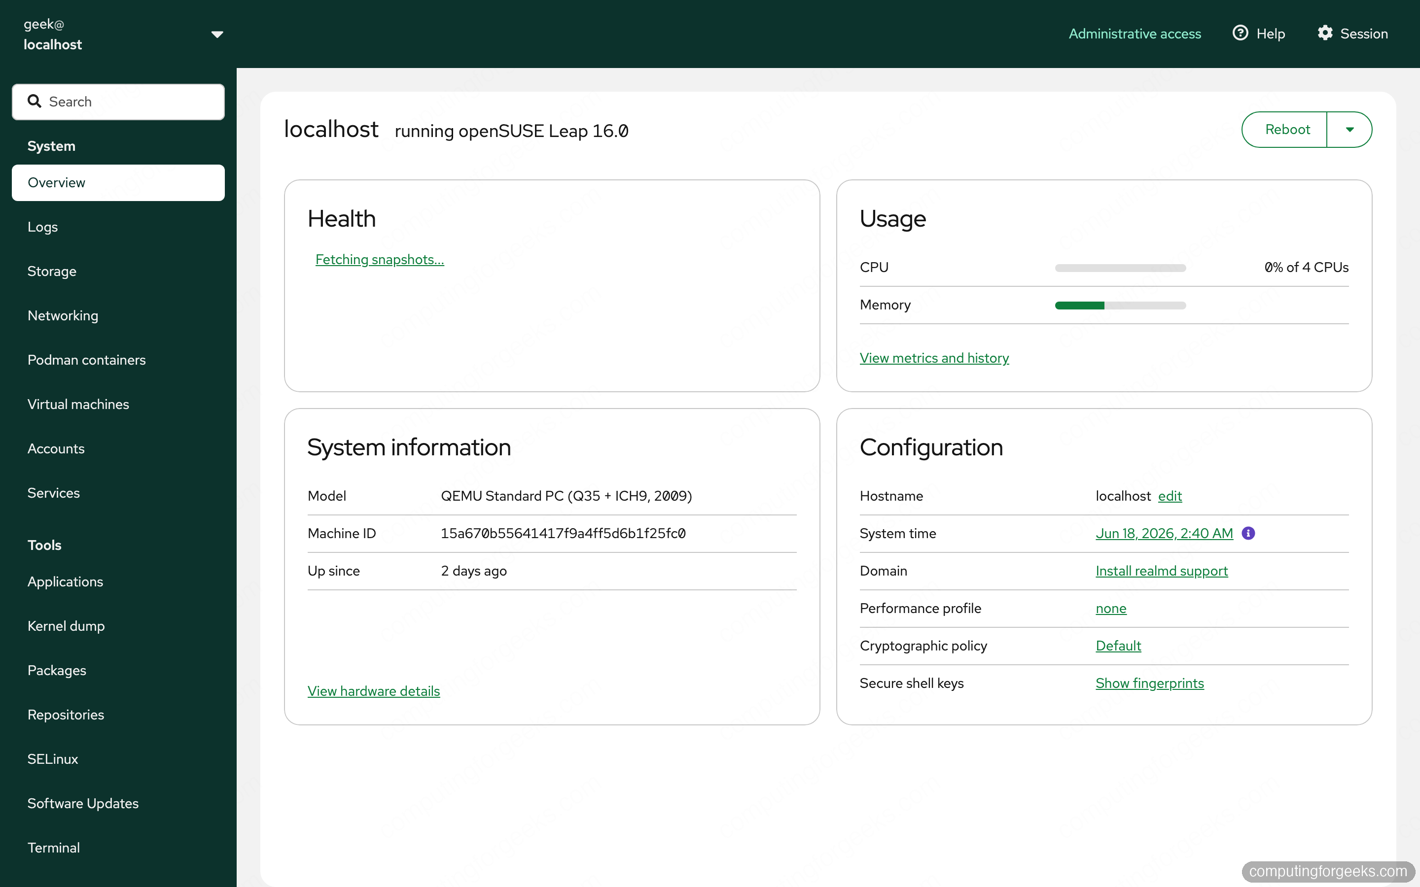
Task: Click the "2 days ago" uptime value
Action: coord(473,571)
